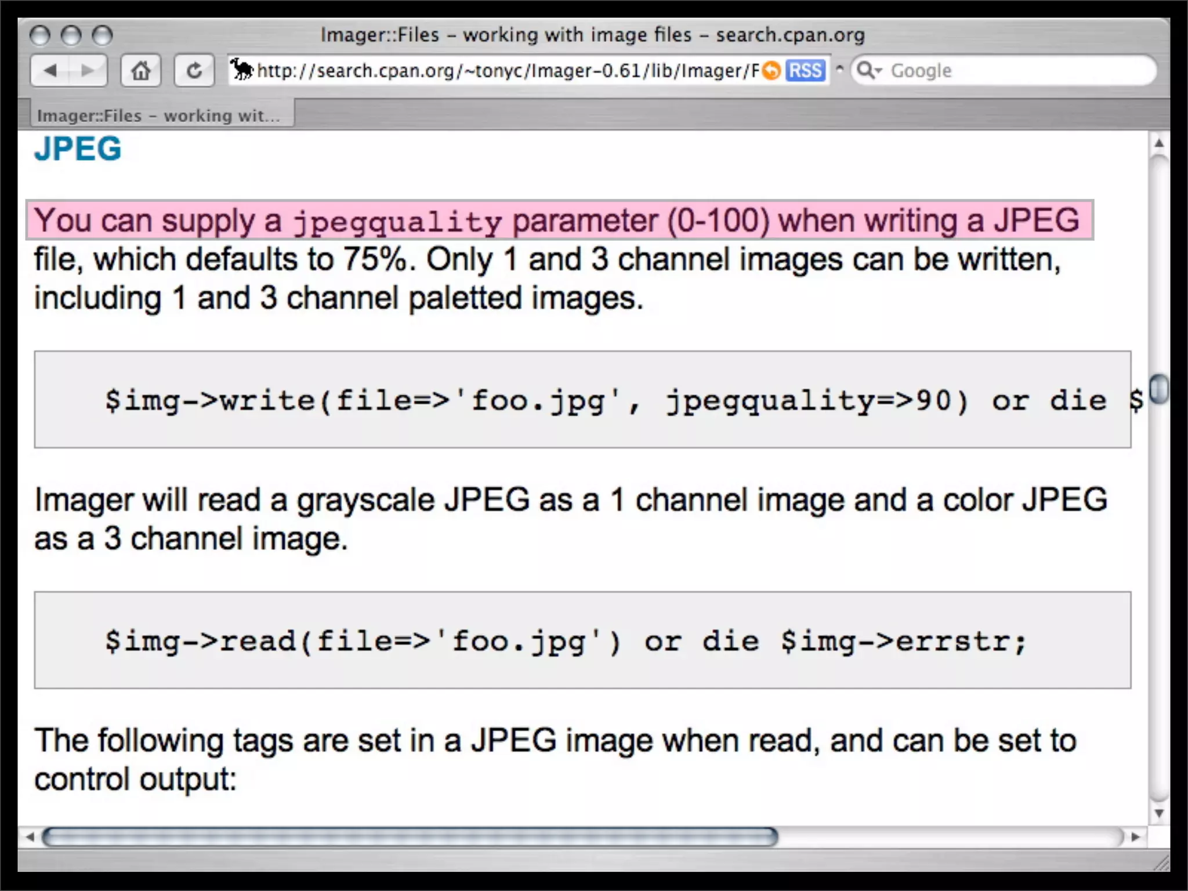1188x891 pixels.
Task: Click the vertical scrollbar thumb
Action: (x=1159, y=389)
